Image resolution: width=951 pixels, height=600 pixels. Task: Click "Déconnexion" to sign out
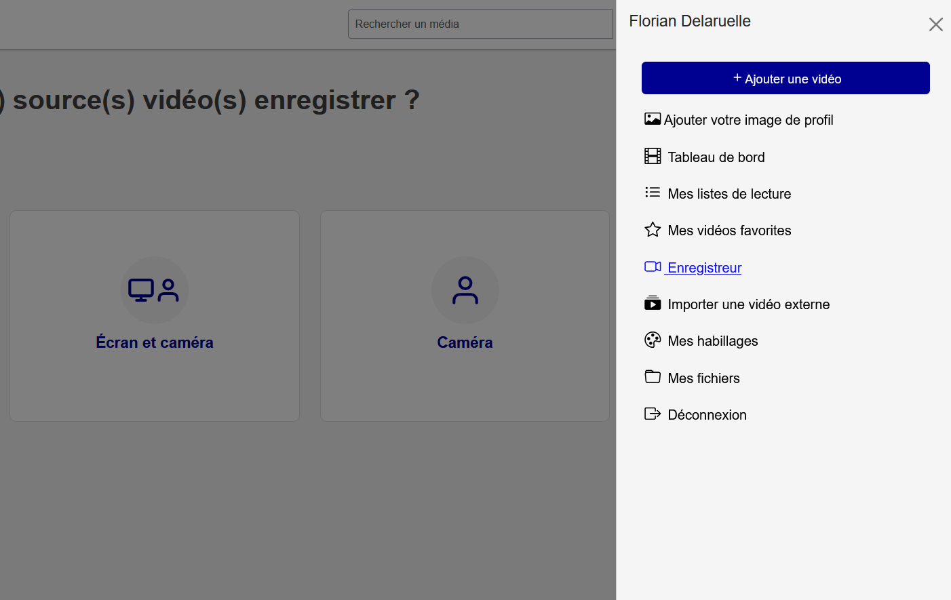(x=707, y=414)
